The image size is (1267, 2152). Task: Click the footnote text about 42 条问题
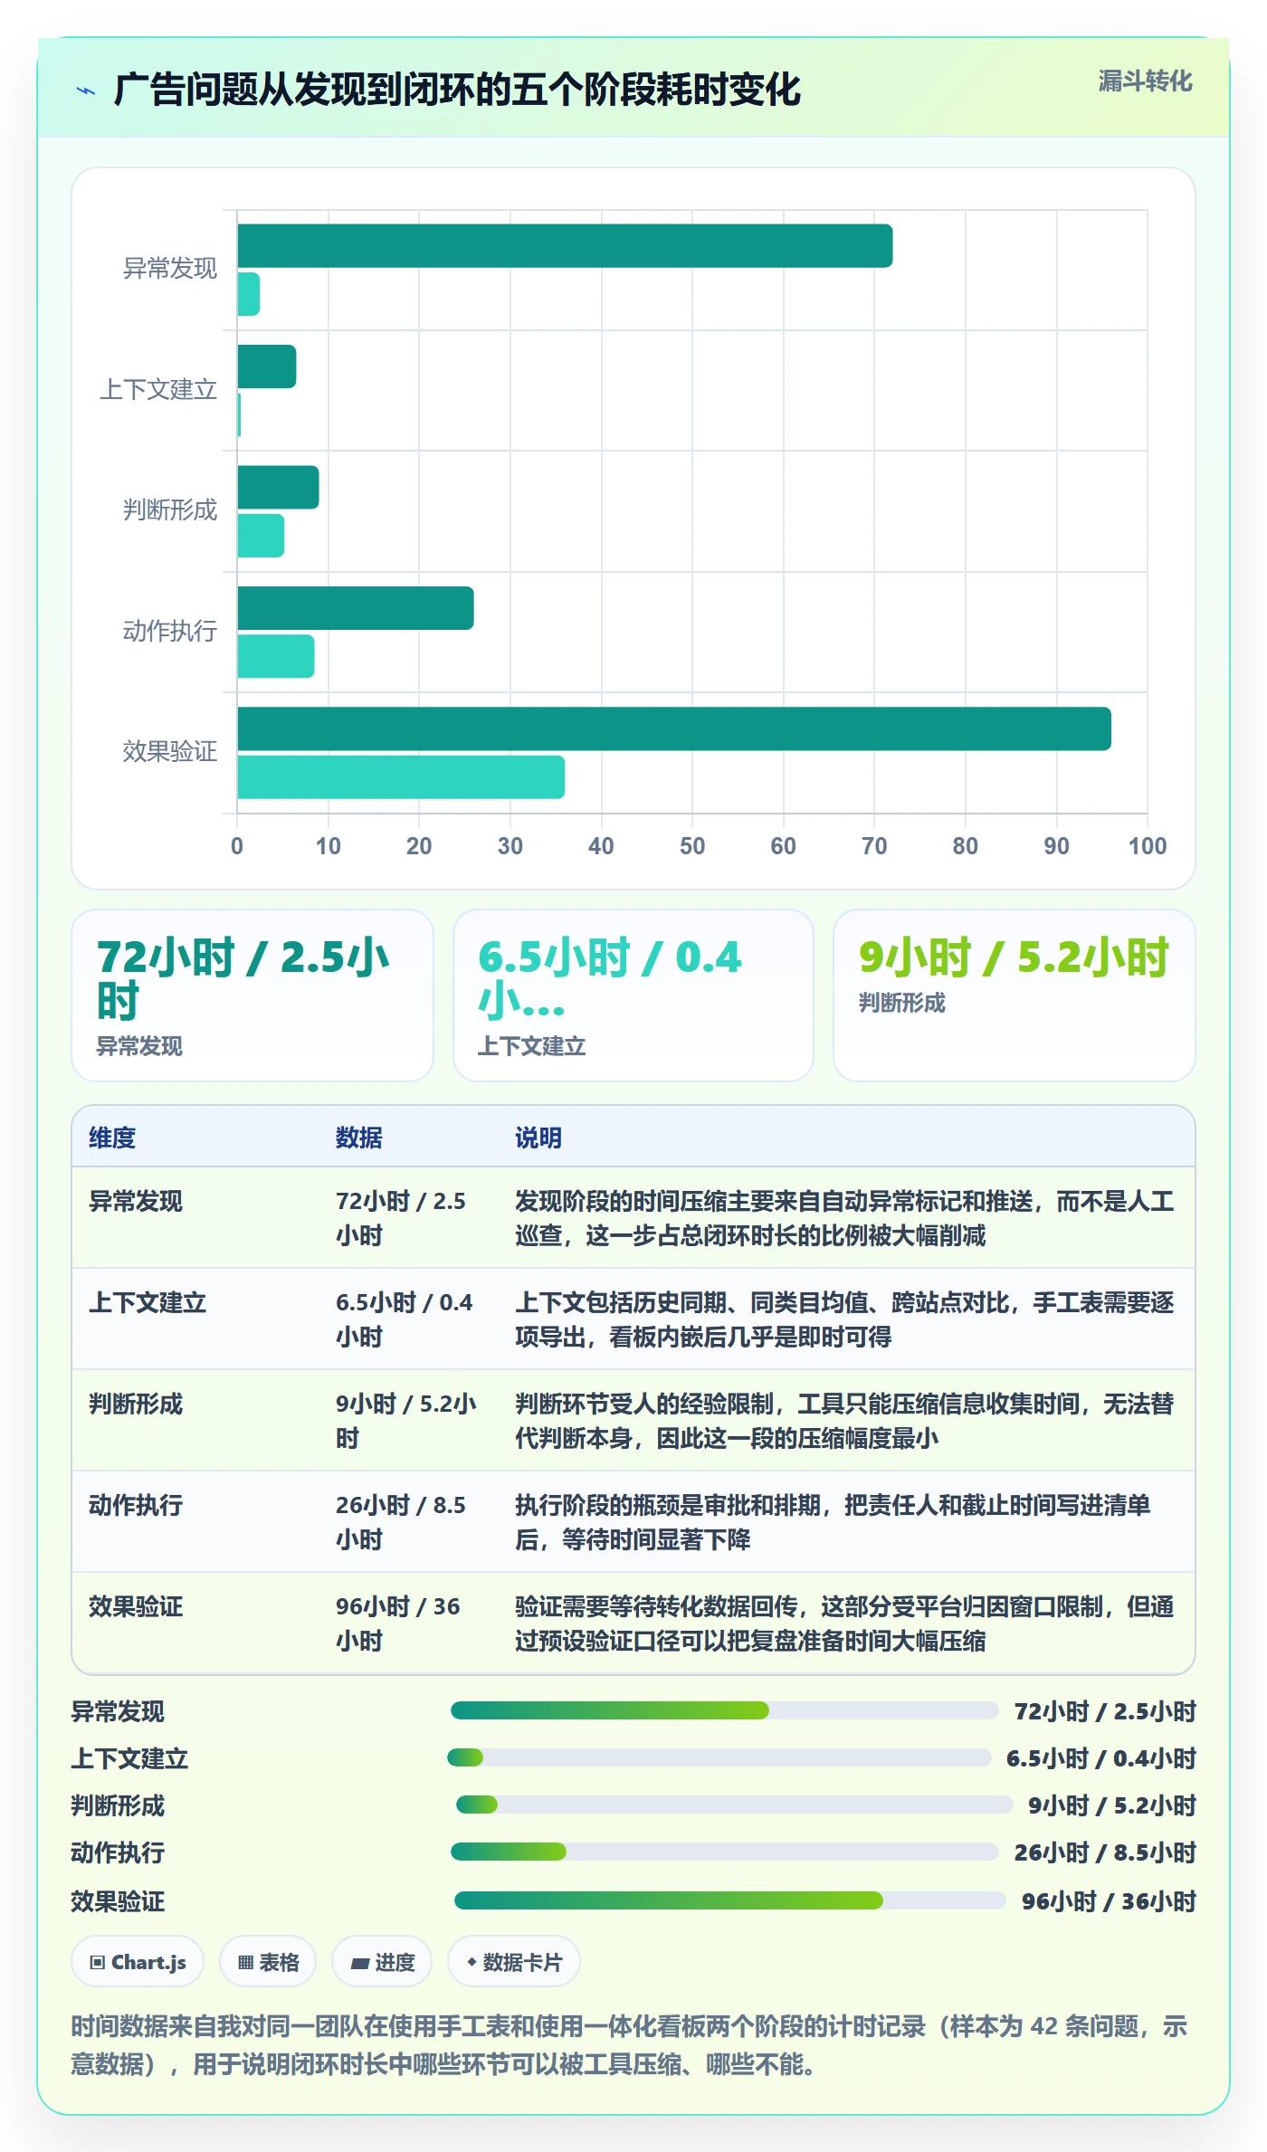tap(630, 2045)
